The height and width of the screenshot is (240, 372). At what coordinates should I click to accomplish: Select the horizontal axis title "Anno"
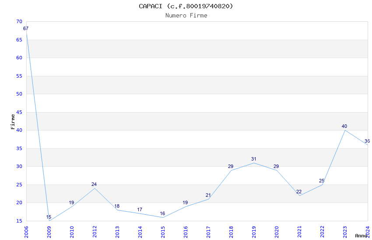361,236
